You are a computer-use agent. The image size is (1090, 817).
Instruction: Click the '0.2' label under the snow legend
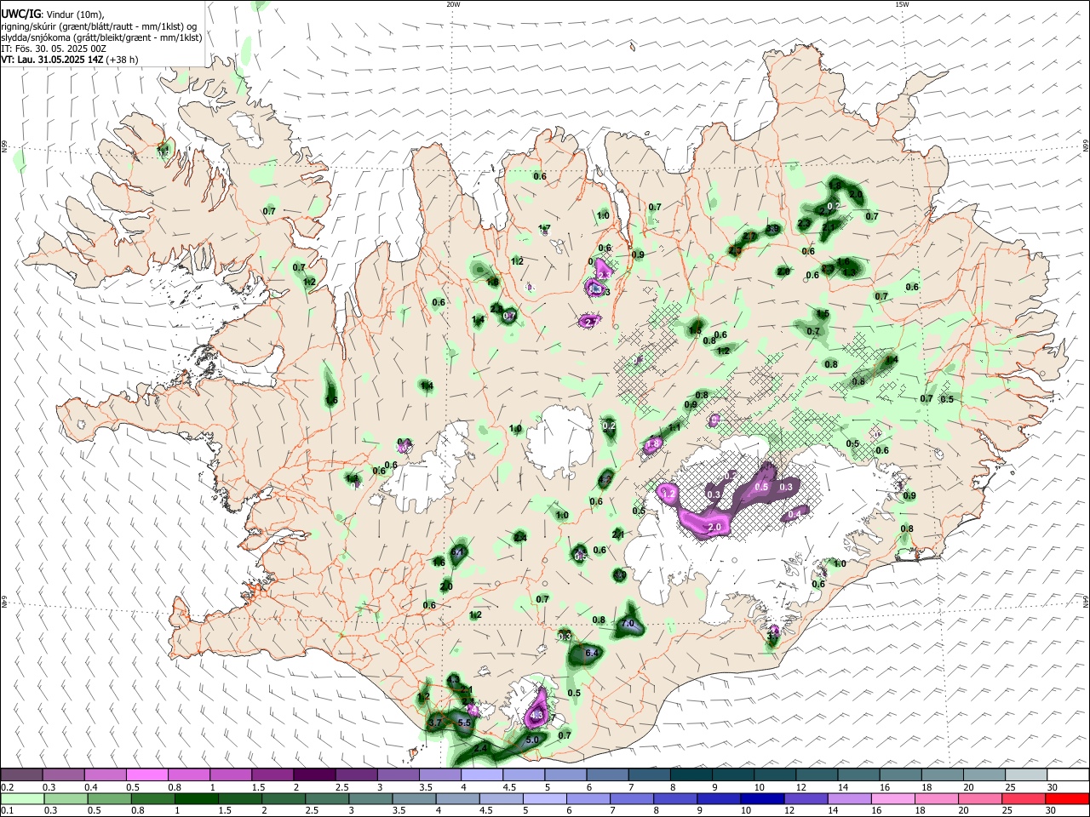pyautogui.click(x=7, y=787)
